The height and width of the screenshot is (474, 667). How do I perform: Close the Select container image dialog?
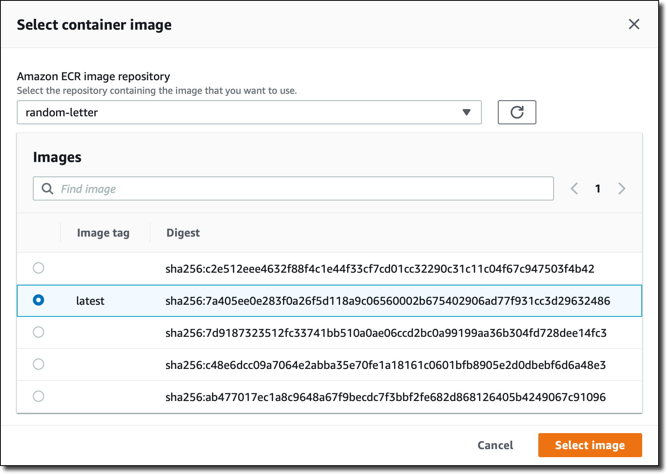tap(634, 24)
